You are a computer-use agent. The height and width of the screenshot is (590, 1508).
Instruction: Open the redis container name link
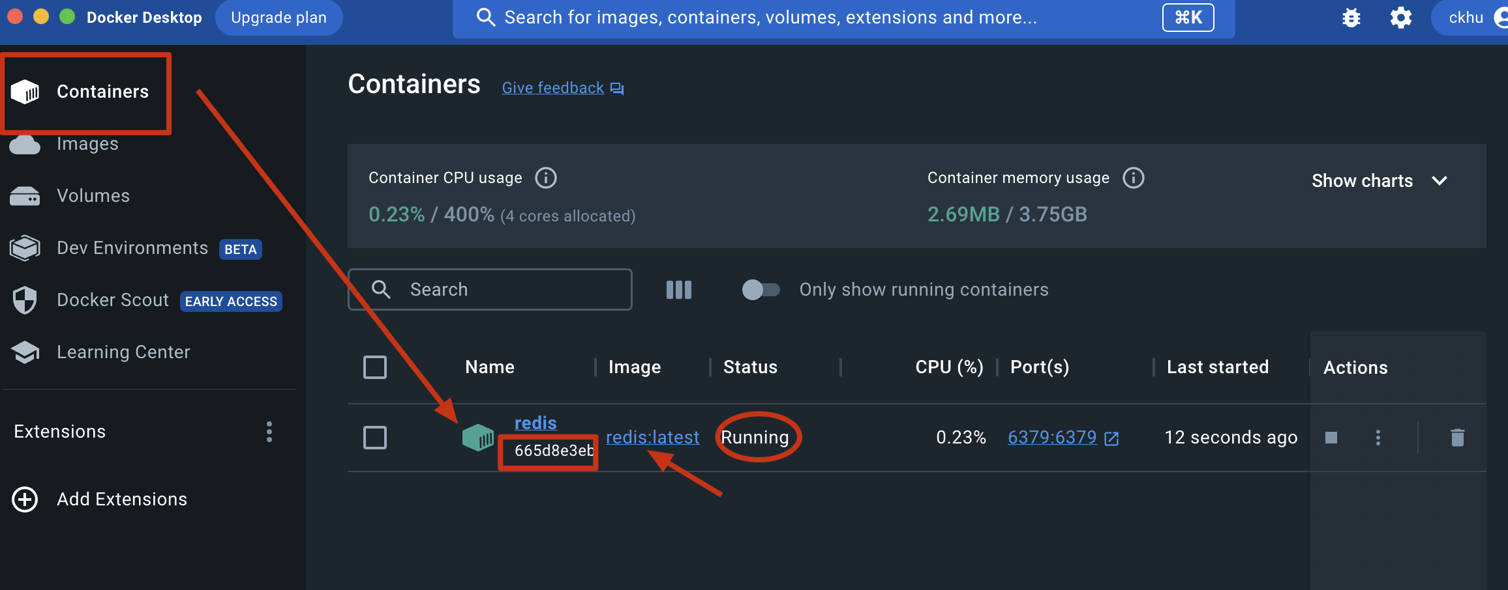(535, 423)
